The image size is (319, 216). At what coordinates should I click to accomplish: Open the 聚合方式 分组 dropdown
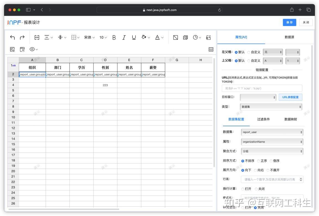tap(272, 151)
